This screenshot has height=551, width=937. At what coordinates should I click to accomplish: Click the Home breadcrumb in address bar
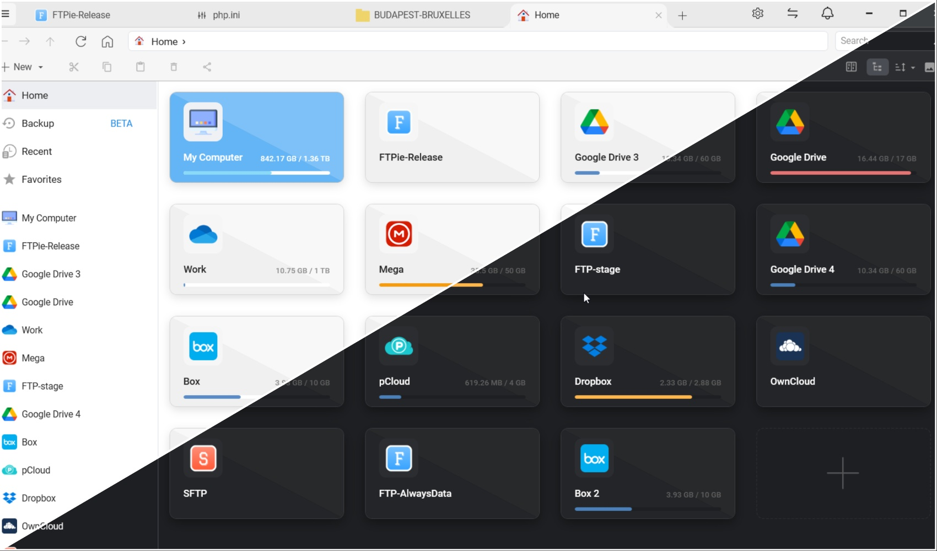pyautogui.click(x=164, y=41)
